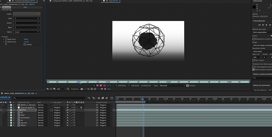Click the reset exposure icon
Viewport: 272px width, 137px height.
[x=105, y=89]
